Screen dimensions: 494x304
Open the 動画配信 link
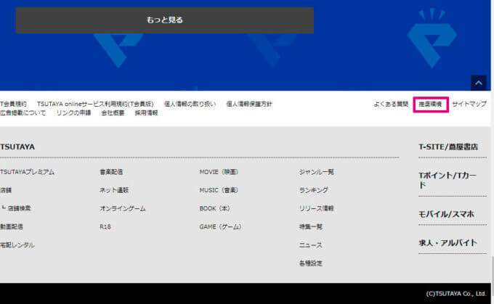12,226
